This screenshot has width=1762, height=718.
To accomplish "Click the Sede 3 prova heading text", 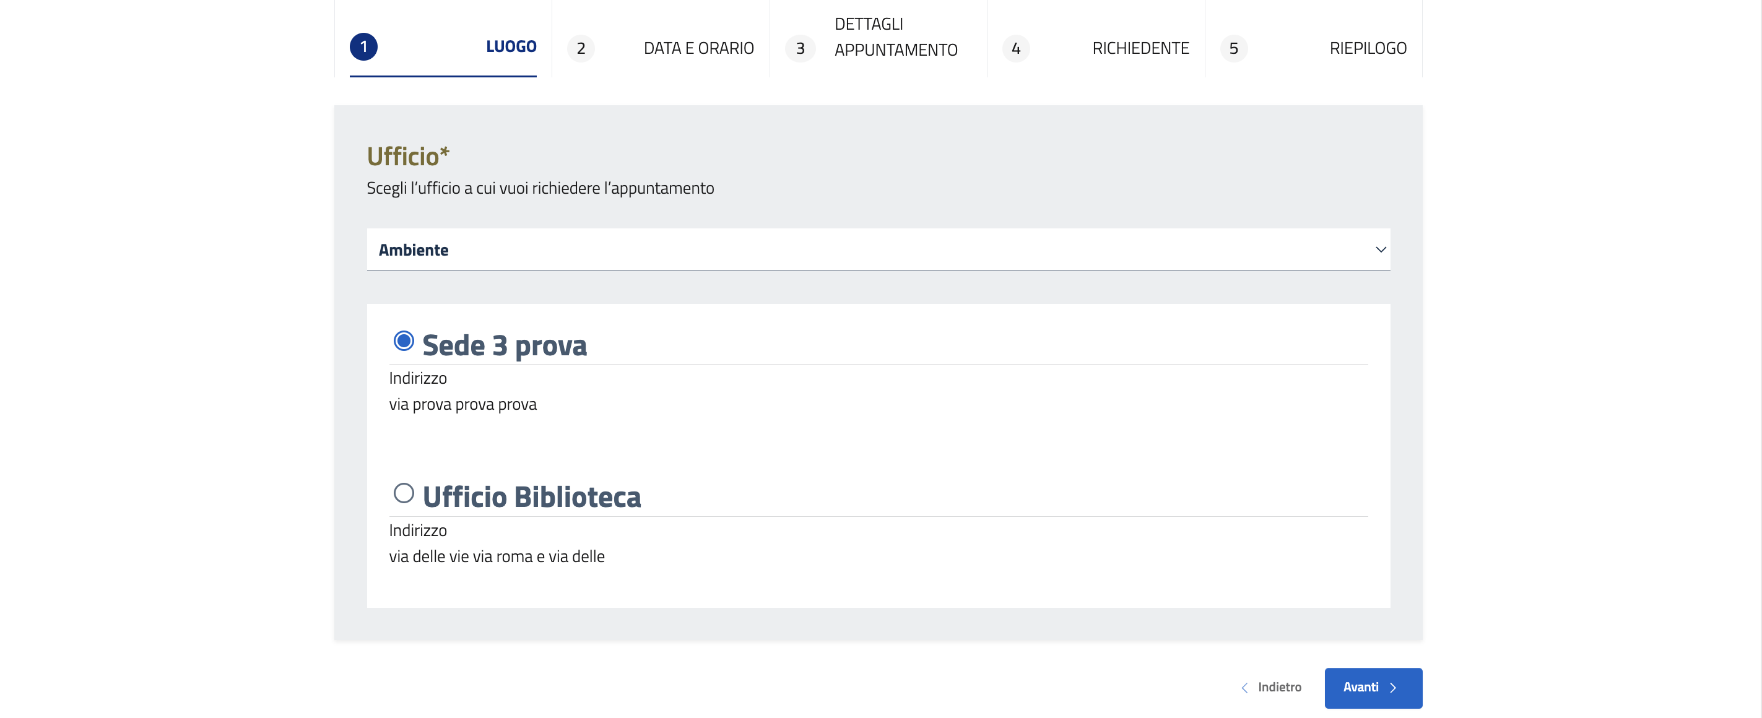I will (x=504, y=345).
